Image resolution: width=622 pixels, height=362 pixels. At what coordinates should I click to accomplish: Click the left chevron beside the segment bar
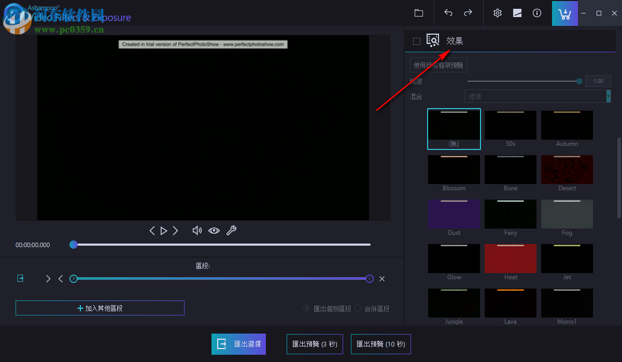60,278
